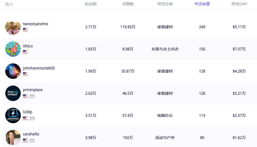Click US flag icon under printnplace

(25, 96)
